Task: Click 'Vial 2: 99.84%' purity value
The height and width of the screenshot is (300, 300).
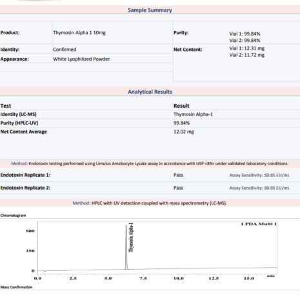Action: click(245, 41)
